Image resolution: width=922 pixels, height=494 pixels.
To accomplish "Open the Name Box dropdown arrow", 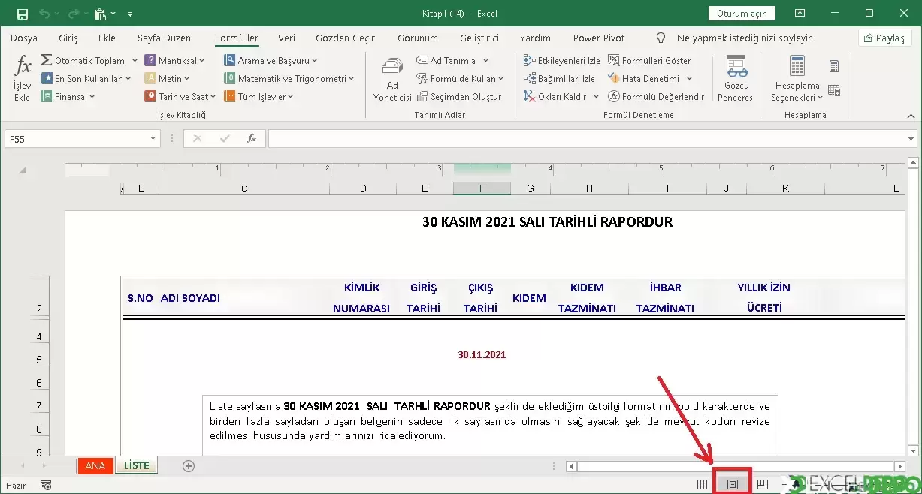I will 154,139.
